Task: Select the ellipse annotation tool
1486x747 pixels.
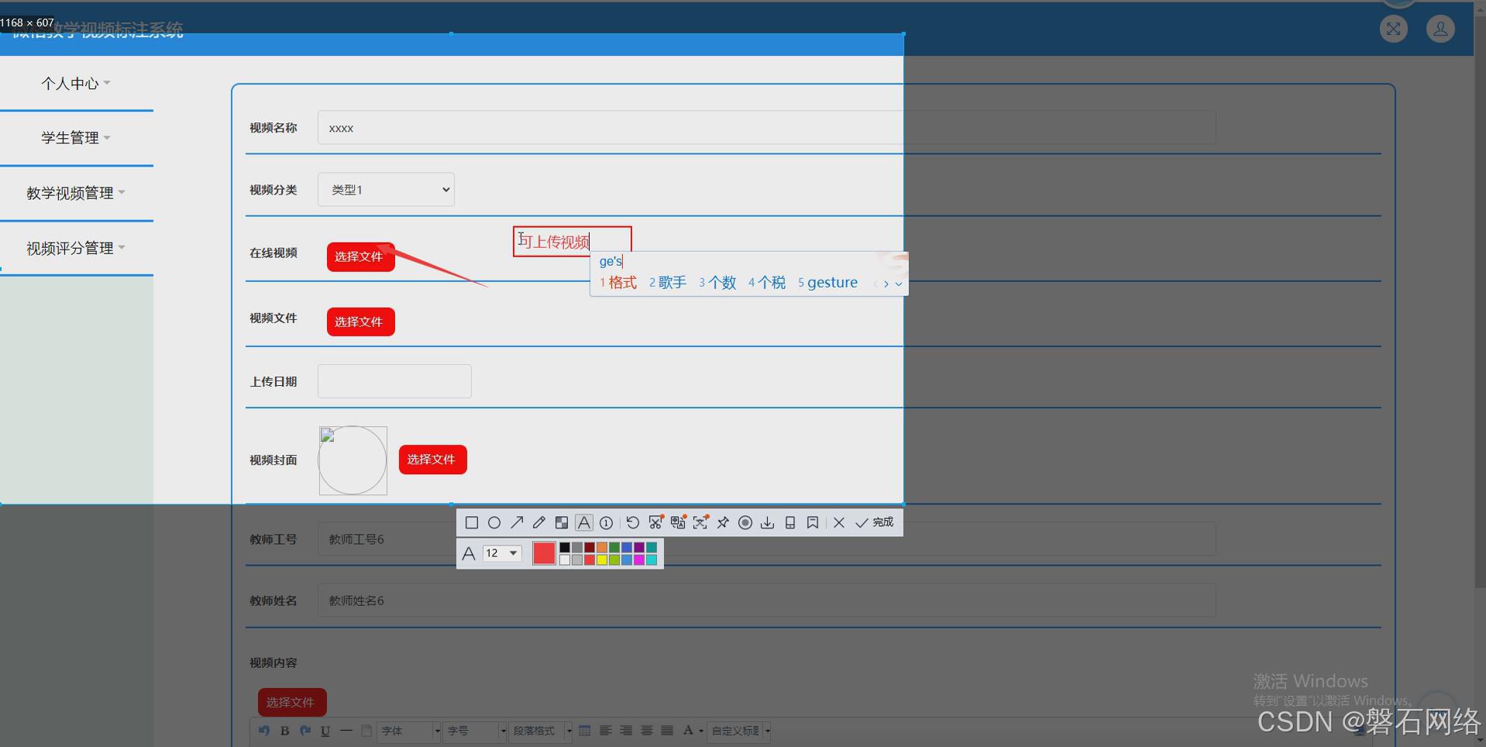Action: click(495, 522)
